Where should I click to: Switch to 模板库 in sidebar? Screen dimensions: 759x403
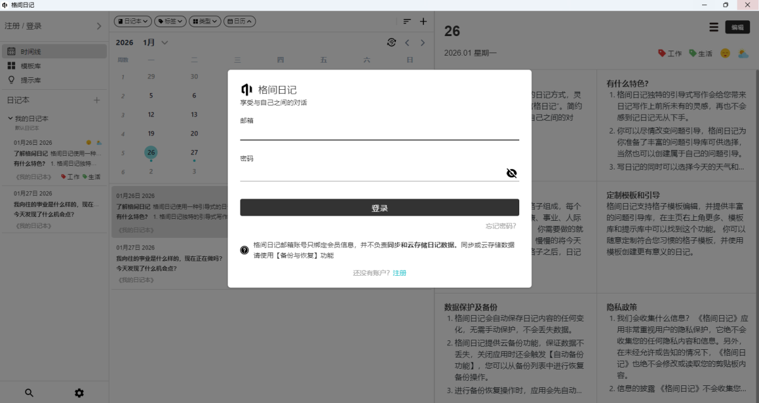[x=30, y=66]
